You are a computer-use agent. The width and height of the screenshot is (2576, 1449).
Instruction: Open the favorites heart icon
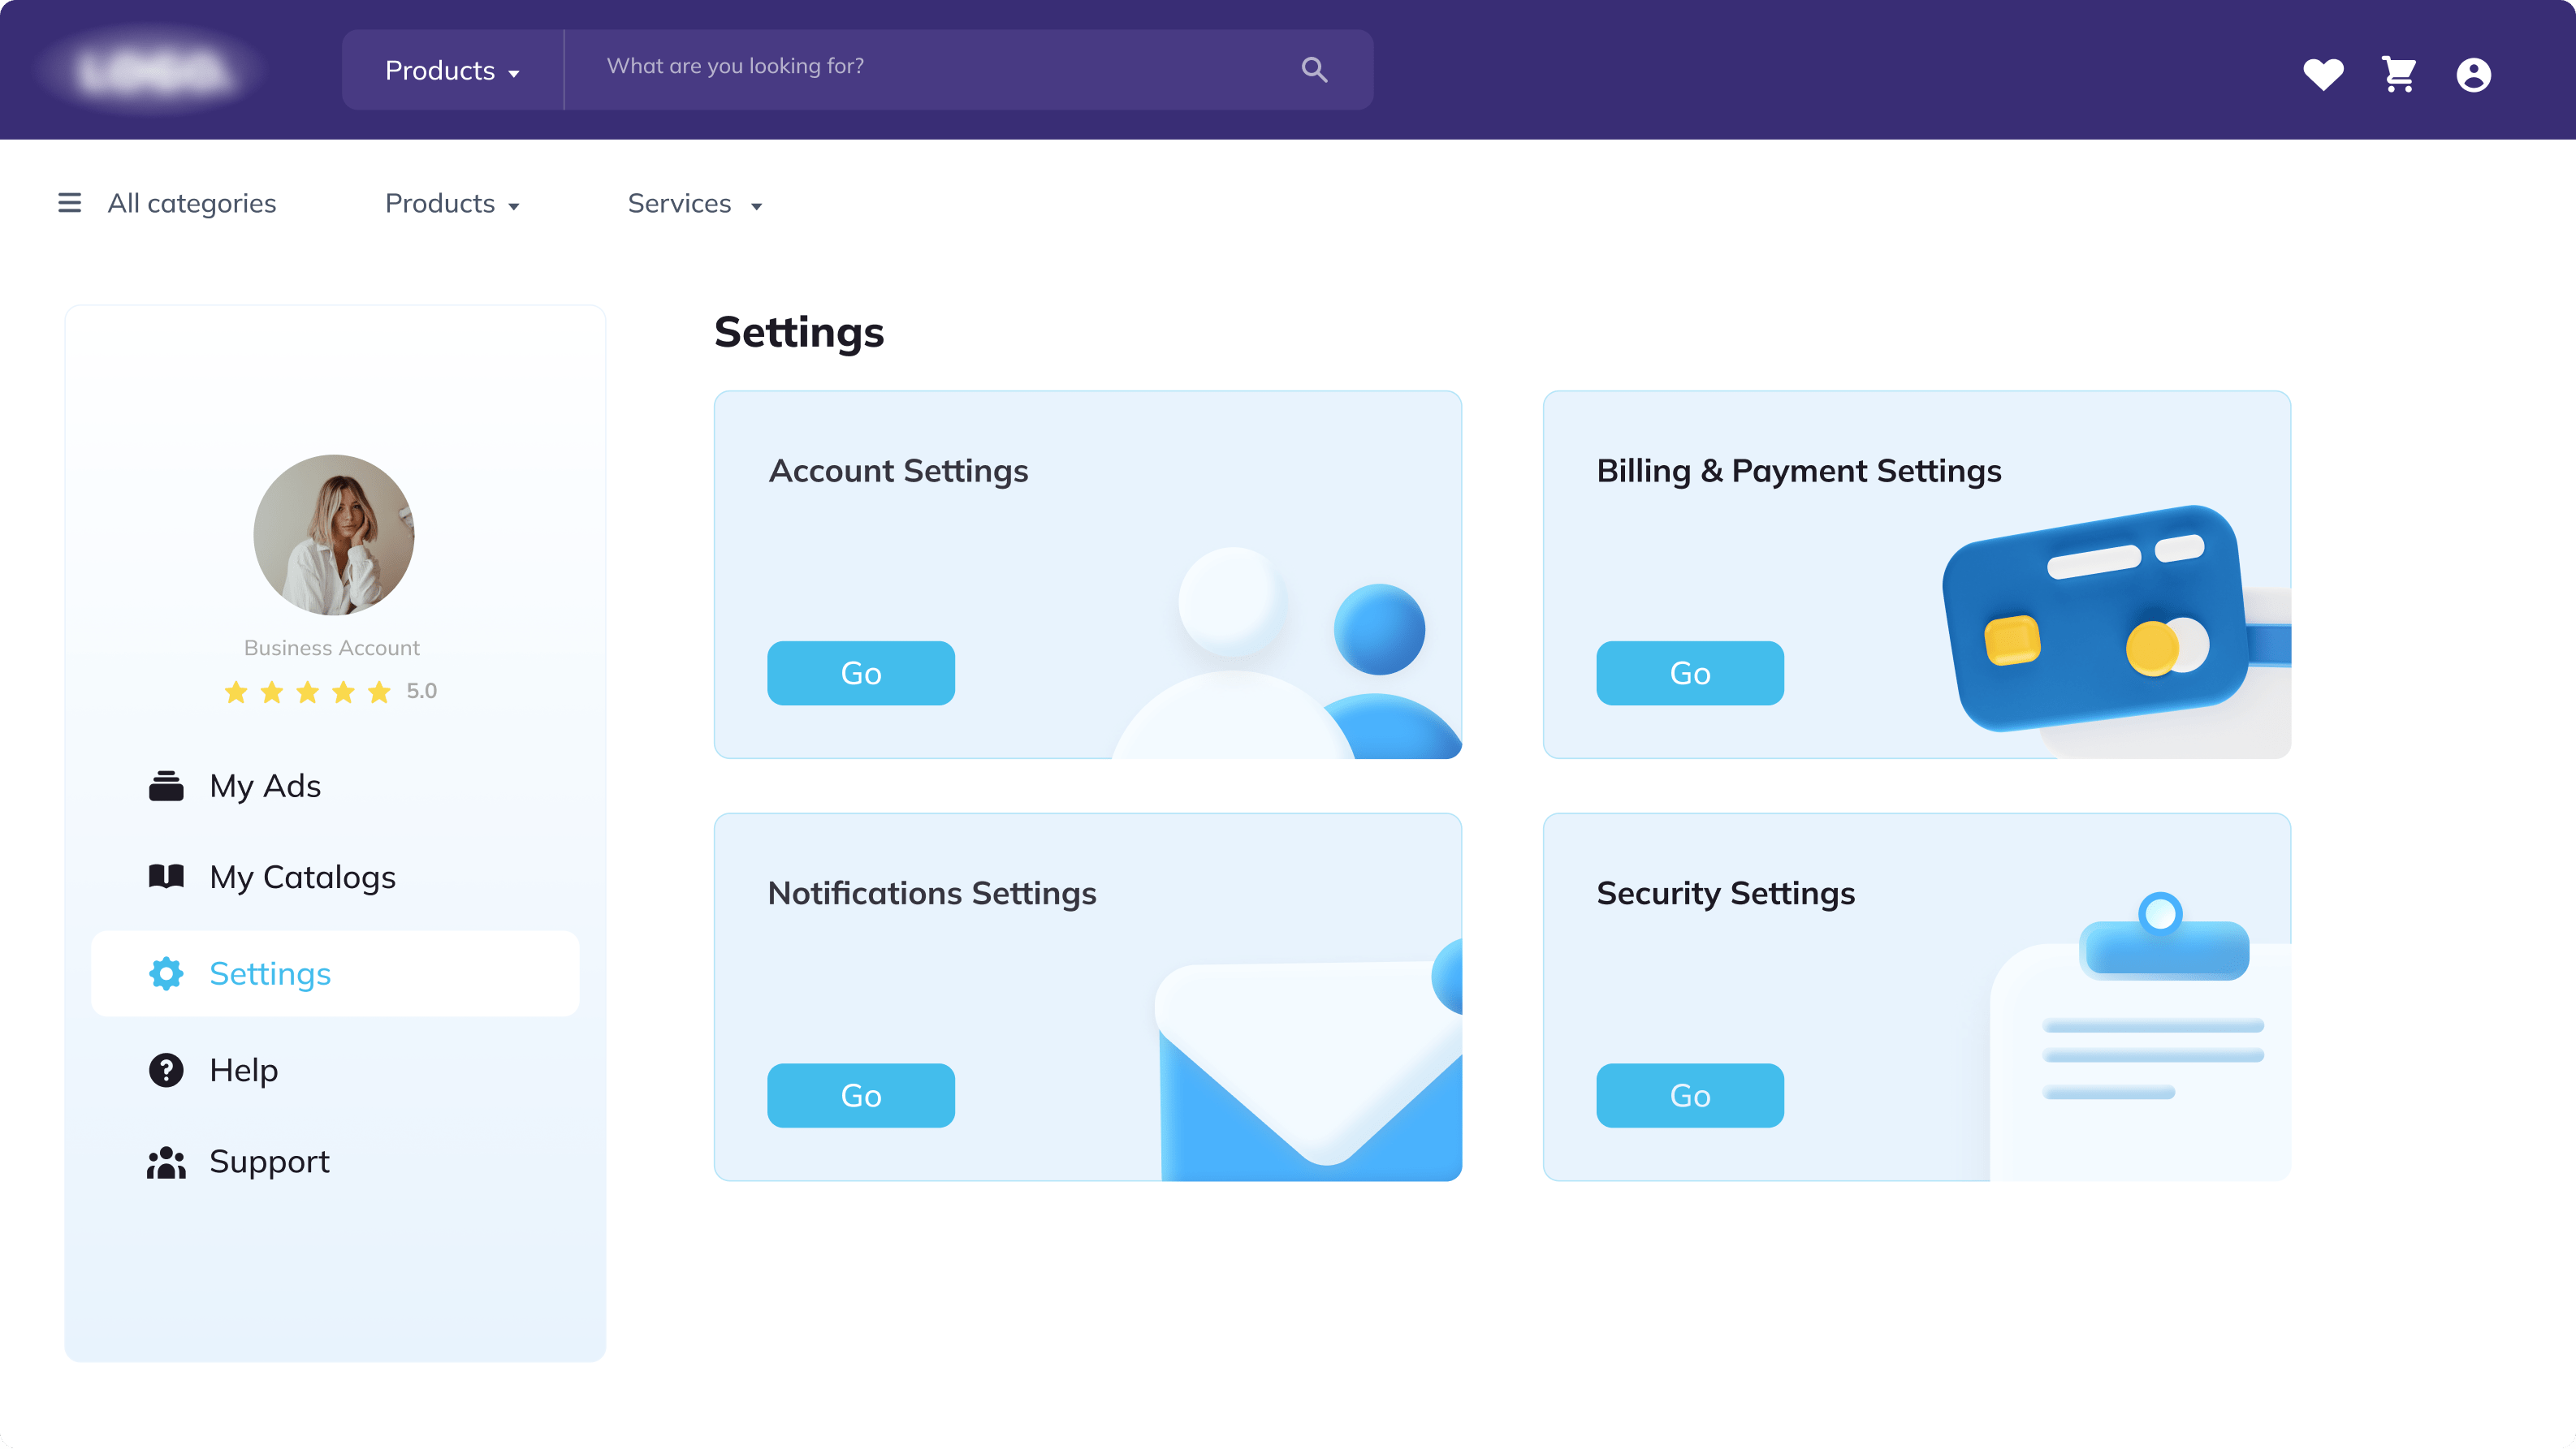2323,74
